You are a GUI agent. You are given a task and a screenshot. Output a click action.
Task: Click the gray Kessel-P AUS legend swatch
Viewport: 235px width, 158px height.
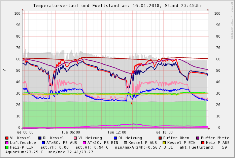tap(125, 143)
